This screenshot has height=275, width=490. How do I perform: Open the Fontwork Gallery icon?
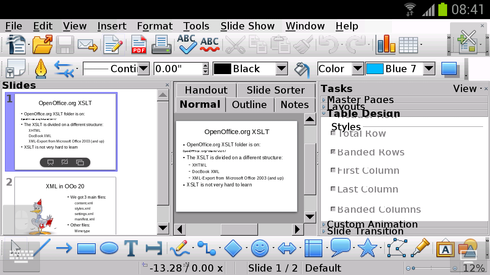click(445, 249)
